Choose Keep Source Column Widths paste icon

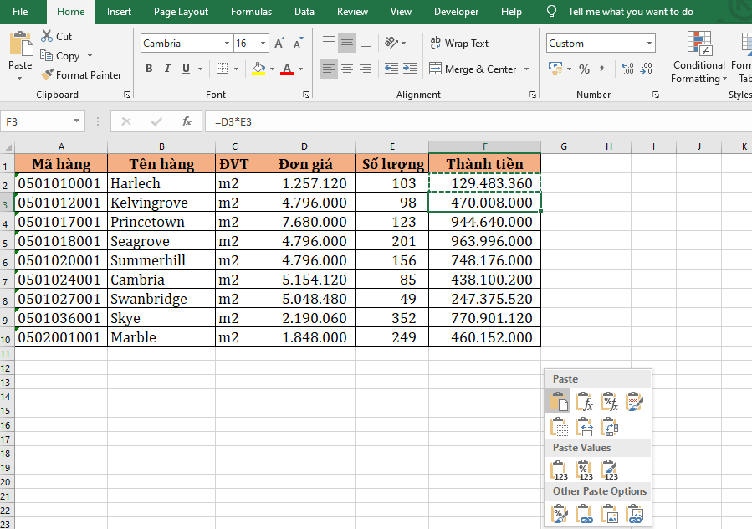[585, 428]
